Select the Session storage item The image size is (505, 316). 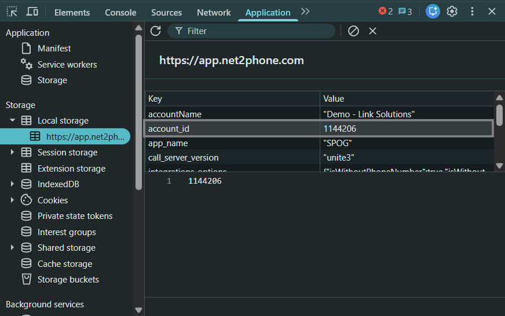click(68, 152)
